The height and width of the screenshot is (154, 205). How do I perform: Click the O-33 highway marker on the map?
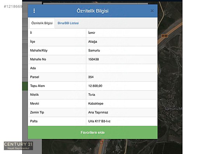(165, 36)
